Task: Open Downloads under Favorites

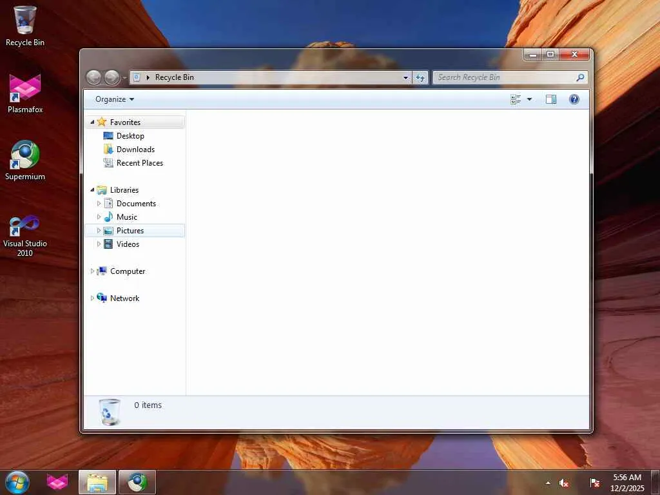Action: (135, 150)
